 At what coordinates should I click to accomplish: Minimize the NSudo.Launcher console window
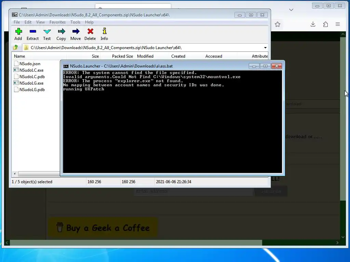[x=254, y=66]
